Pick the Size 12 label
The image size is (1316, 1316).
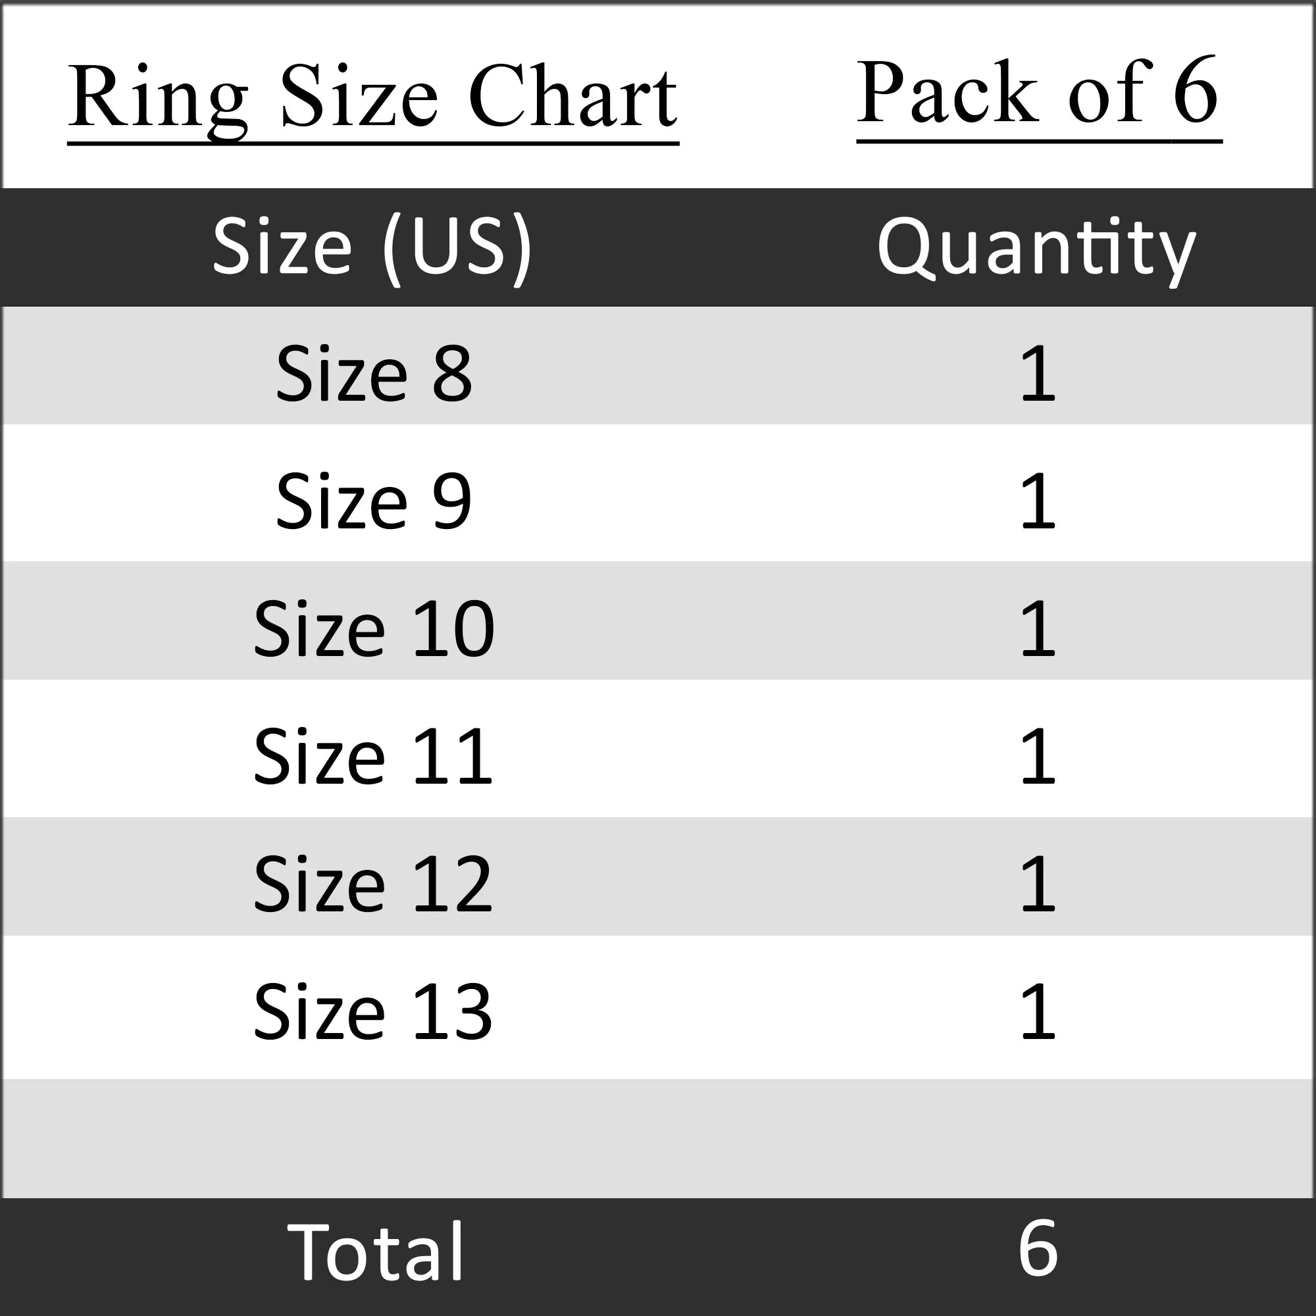pyautogui.click(x=373, y=884)
